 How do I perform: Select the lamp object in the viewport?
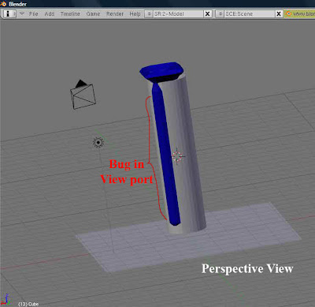pos(98,142)
